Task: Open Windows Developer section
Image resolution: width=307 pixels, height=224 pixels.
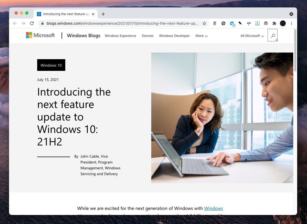Action: pos(174,36)
